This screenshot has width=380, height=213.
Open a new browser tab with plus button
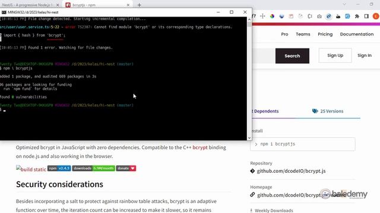pos(139,5)
